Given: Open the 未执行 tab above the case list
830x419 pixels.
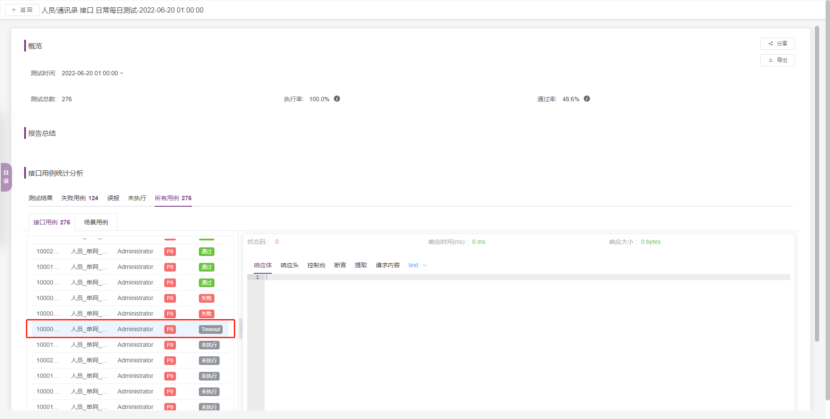Looking at the screenshot, I should pos(137,198).
